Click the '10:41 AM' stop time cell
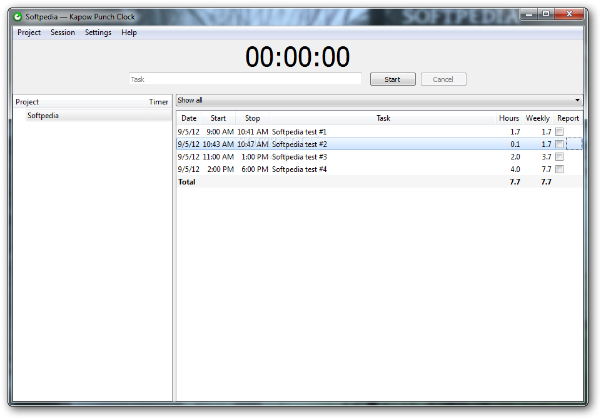Screen dimensions: 601x419 click(252, 132)
